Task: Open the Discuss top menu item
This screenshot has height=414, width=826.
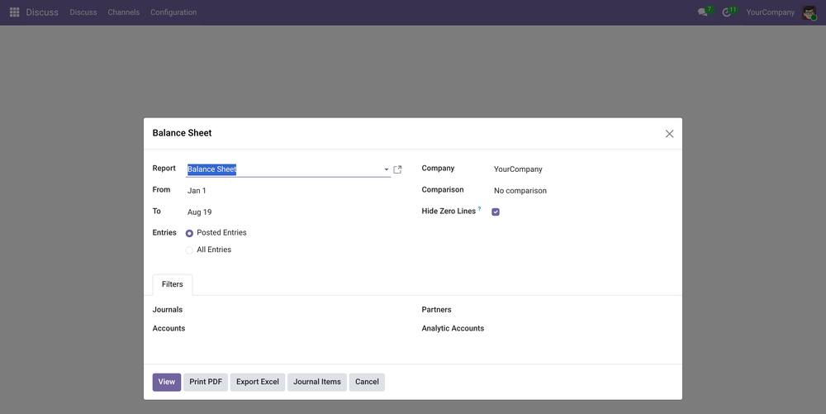Action: 83,12
